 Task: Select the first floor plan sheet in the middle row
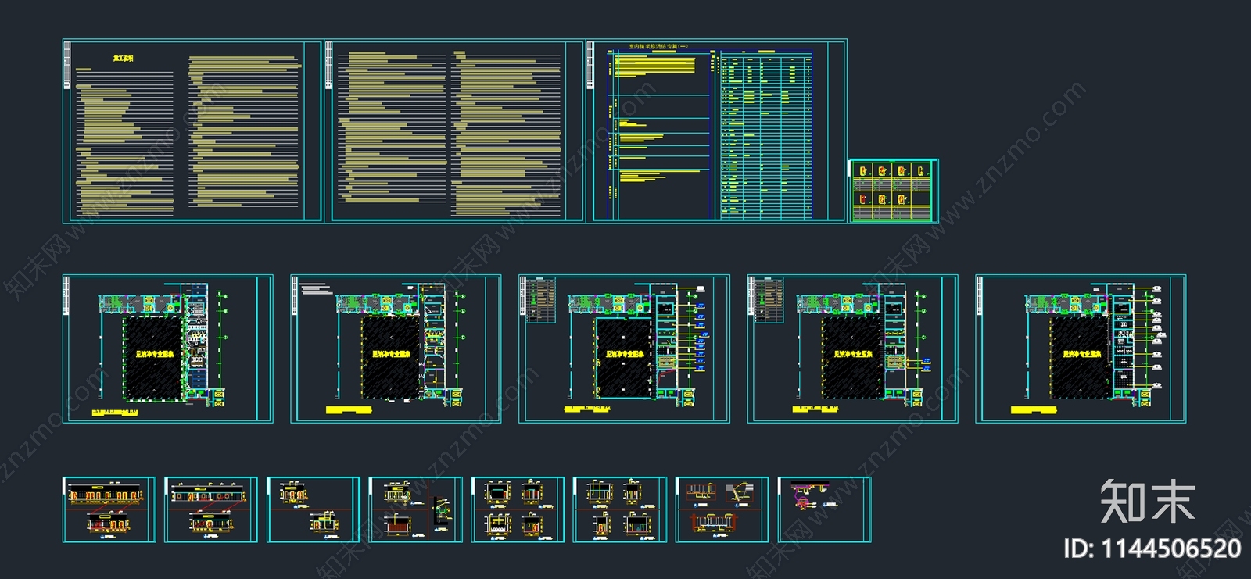(168, 348)
